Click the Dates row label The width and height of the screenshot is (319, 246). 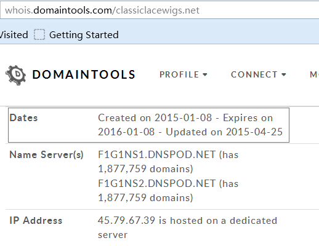[x=23, y=118]
